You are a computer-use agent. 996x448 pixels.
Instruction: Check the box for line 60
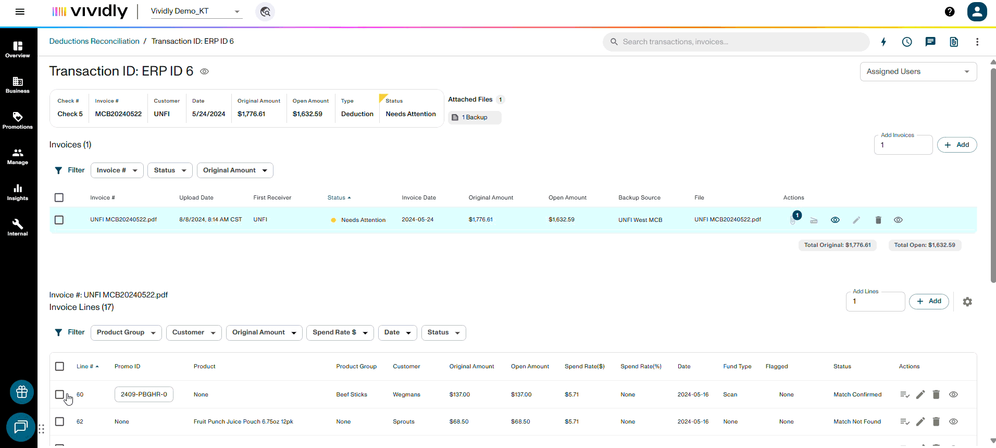59,394
